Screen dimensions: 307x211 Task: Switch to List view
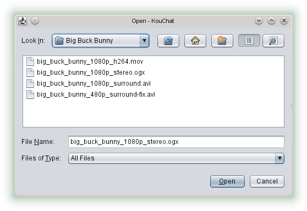pos(249,41)
